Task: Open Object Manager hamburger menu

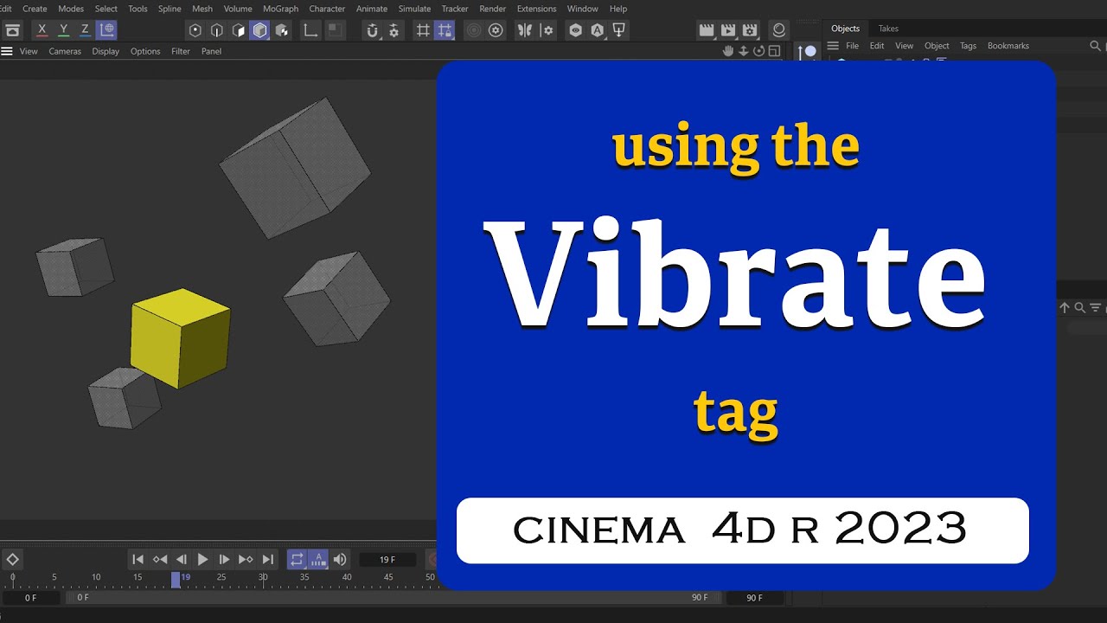Action: pos(833,46)
